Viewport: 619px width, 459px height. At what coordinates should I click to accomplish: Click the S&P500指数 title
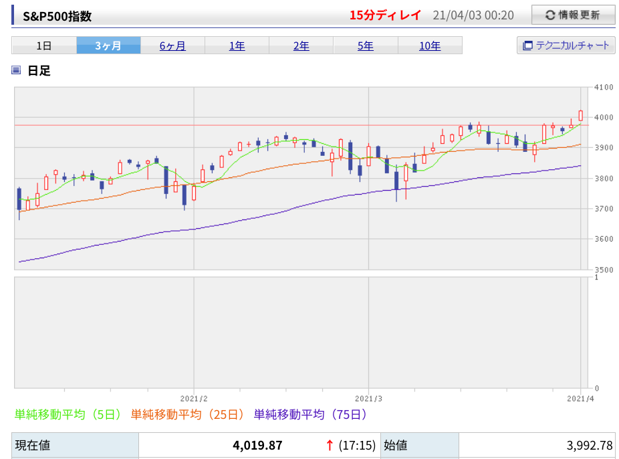click(x=57, y=16)
